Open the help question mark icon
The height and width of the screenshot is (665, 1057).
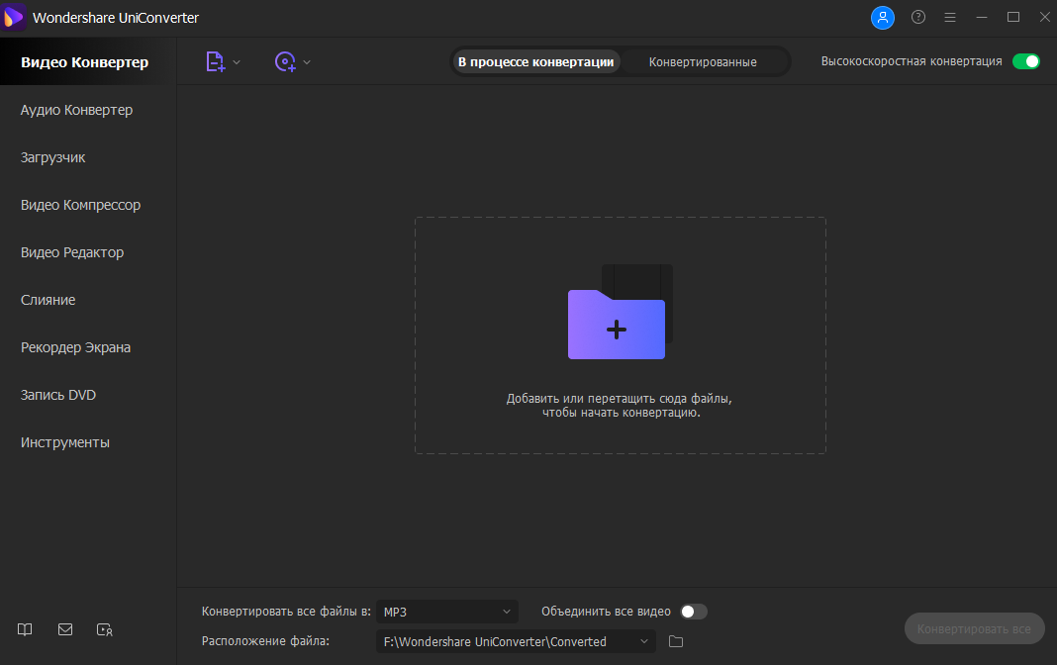(918, 18)
